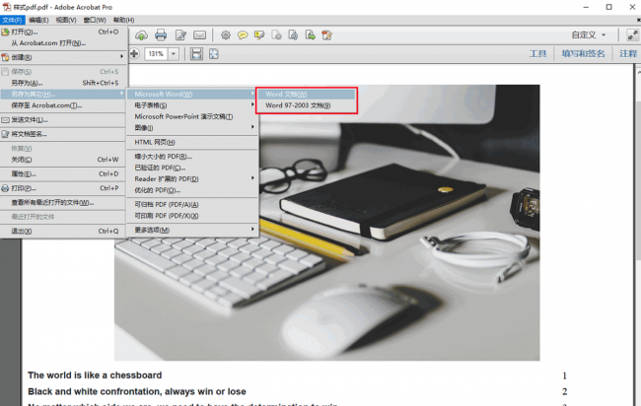
Task: Open the zoom percentage dropdown arrow
Action: (174, 54)
